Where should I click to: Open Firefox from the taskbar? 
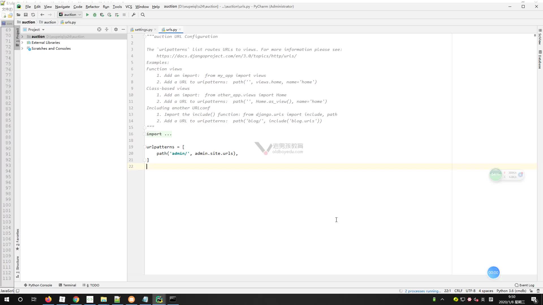pyautogui.click(x=48, y=299)
